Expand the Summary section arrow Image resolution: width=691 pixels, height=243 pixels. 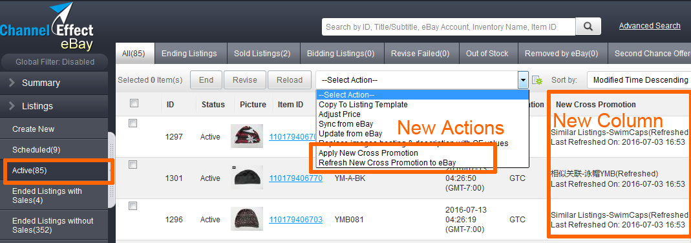[12, 83]
